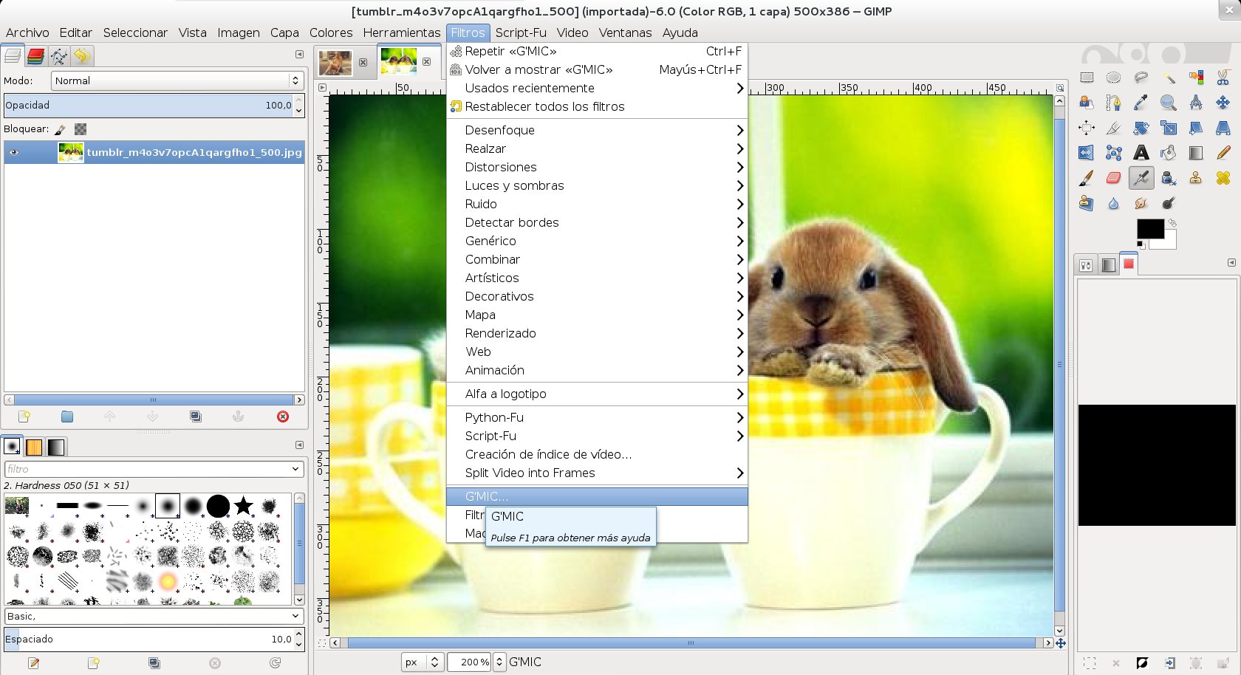Switch to the Channels tab
1241x675 pixels.
coord(35,56)
